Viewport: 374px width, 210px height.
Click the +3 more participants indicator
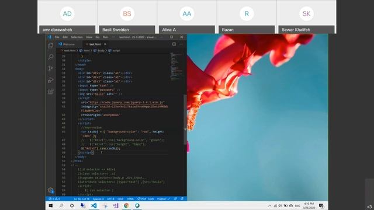tap(369, 206)
